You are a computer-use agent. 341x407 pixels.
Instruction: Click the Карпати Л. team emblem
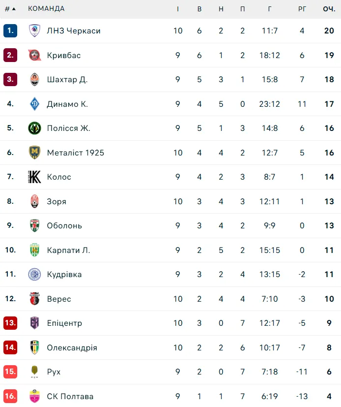pos(34,250)
